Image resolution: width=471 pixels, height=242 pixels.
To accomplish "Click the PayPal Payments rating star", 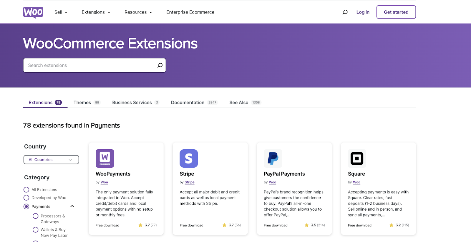I will (306, 225).
